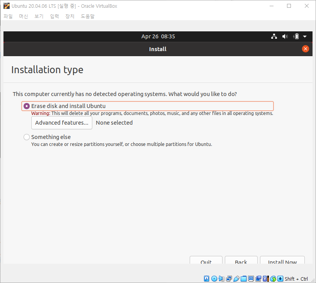The width and height of the screenshot is (316, 283).
Task: Click the 'You can create or resize partitions' text
Action: 122,144
